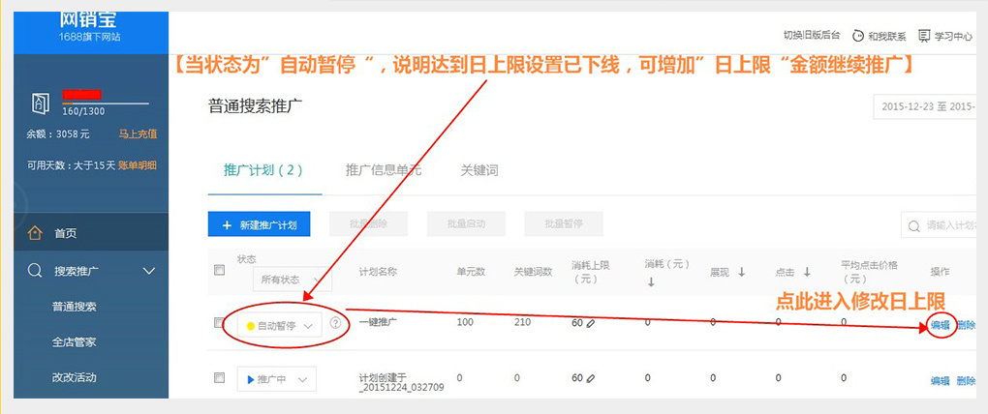The height and width of the screenshot is (414, 988).
Task: Click the magnifier icon beside 搜索推广
Action: [x=36, y=272]
